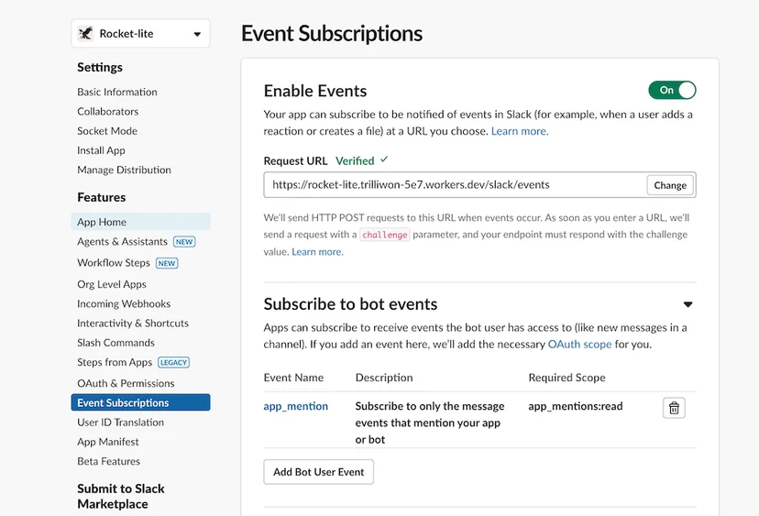Select Event Subscriptions in sidebar

pyautogui.click(x=140, y=402)
